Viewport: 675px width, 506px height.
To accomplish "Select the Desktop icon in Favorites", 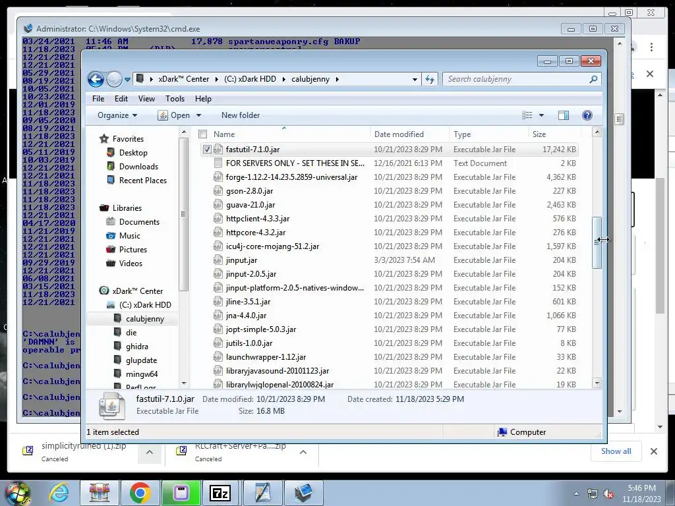I will coord(111,153).
